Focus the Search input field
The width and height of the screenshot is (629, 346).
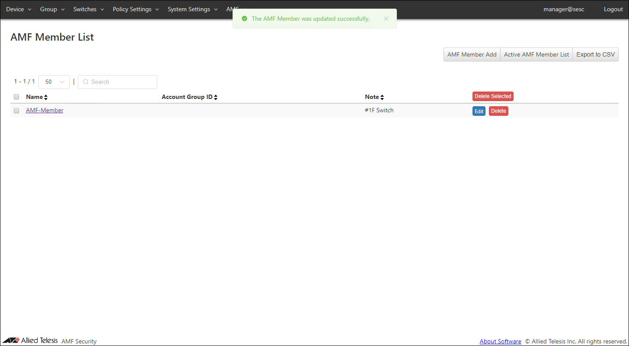tap(118, 82)
